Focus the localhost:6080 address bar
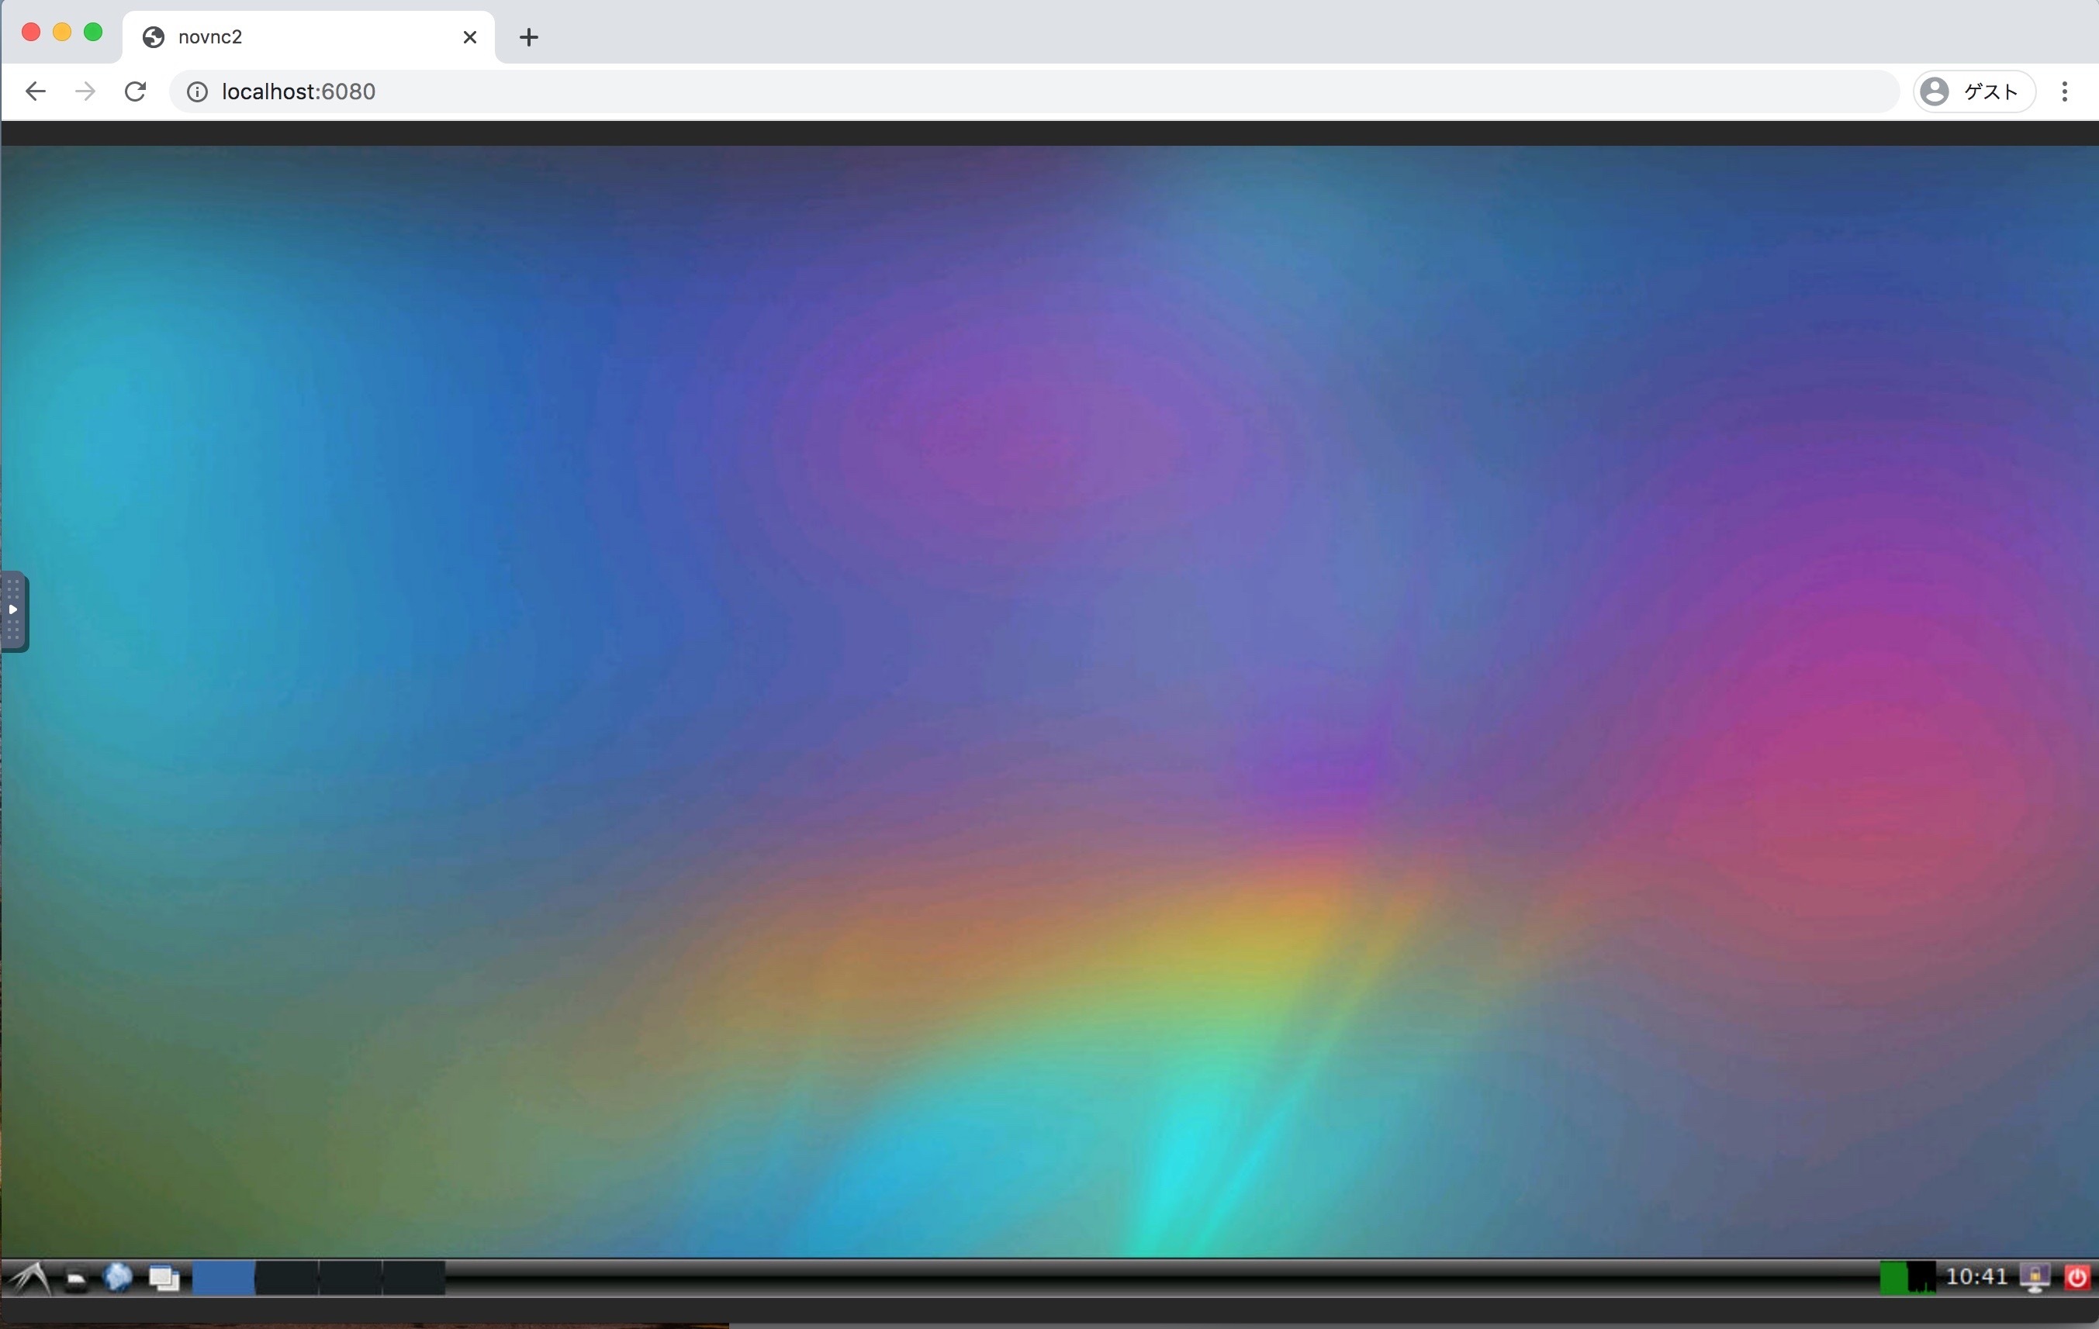The width and height of the screenshot is (2099, 1329). pyautogui.click(x=1034, y=91)
